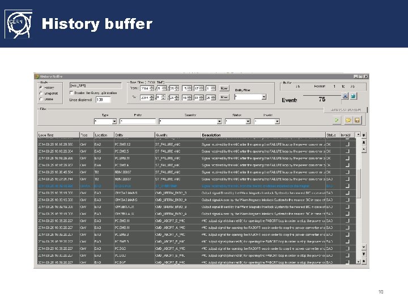Run the query with the green play icon
Image resolution: width=408 pixels, height=306 pixels.
(337, 120)
